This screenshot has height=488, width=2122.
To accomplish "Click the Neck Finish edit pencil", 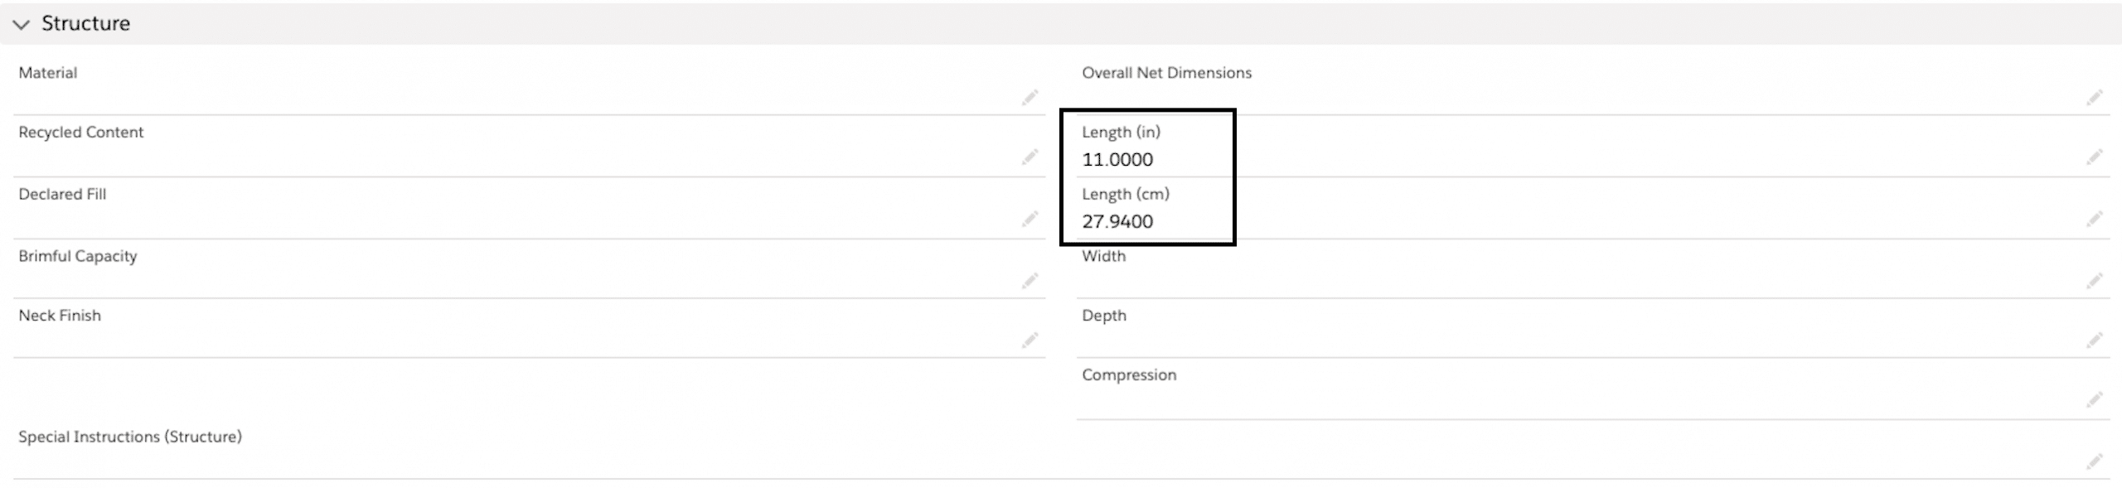I will pyautogui.click(x=1030, y=341).
